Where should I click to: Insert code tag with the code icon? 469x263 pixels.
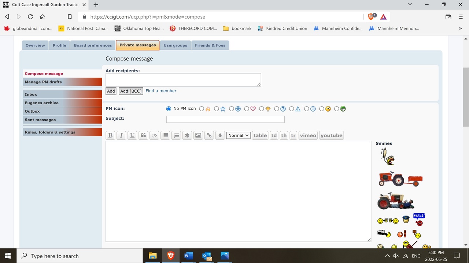point(154,135)
